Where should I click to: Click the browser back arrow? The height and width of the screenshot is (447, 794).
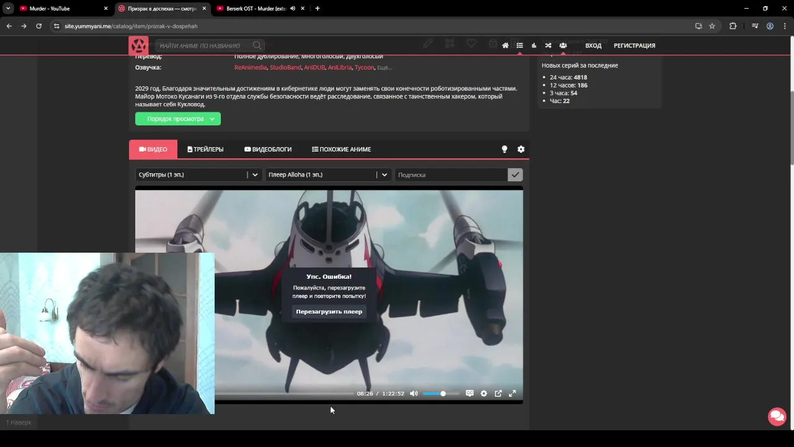pos(9,26)
